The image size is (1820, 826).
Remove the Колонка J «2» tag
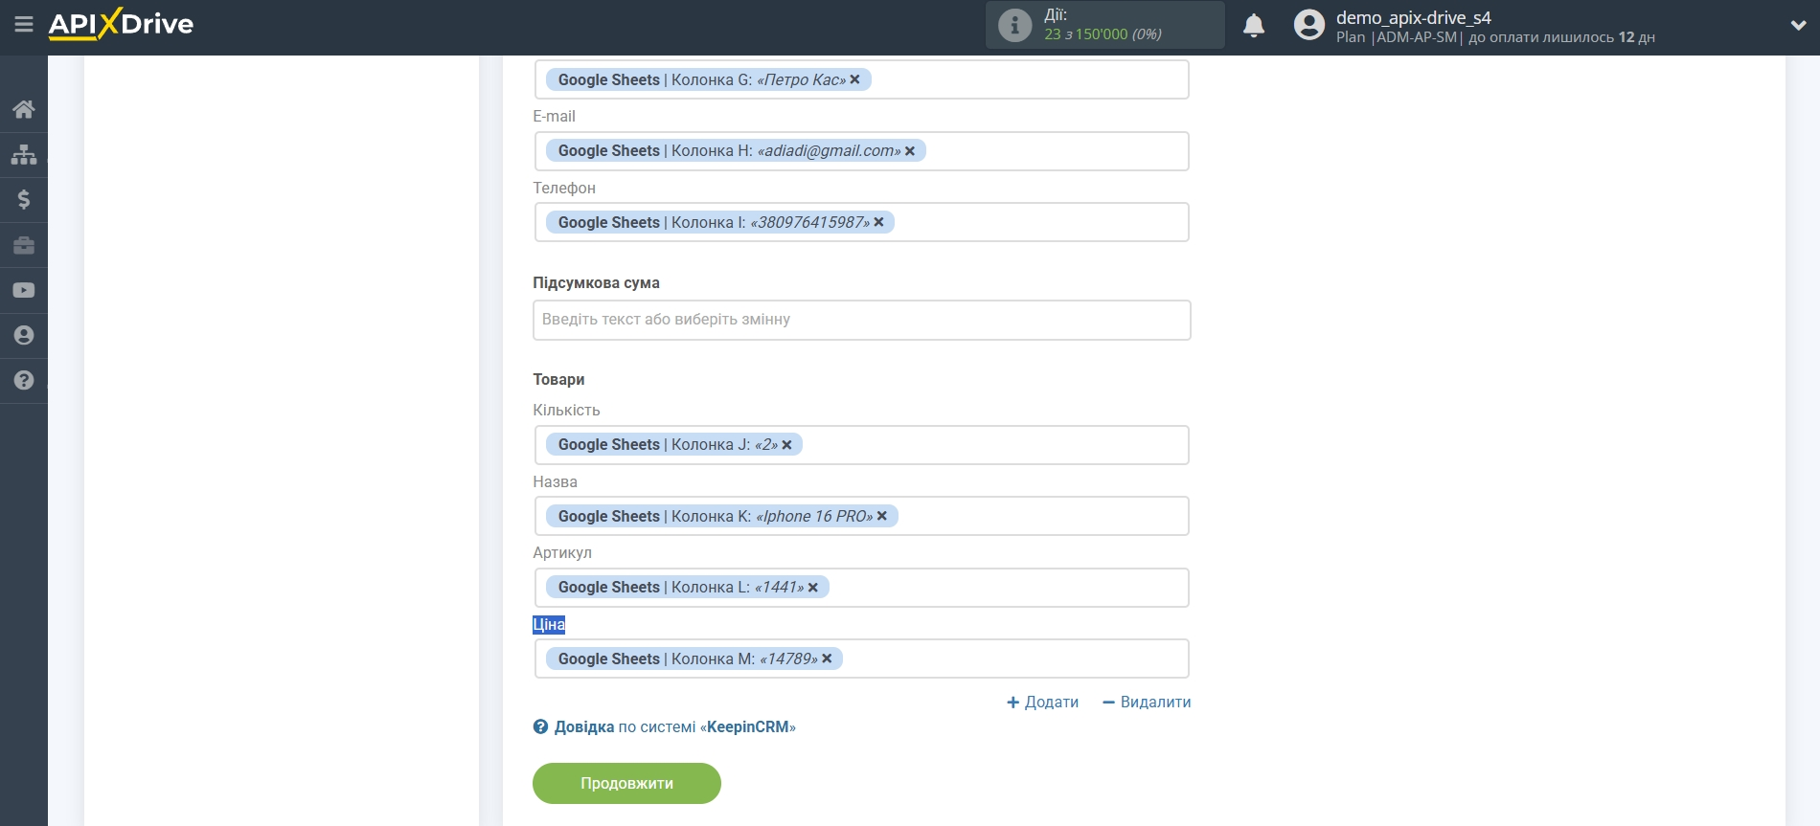[x=786, y=445]
